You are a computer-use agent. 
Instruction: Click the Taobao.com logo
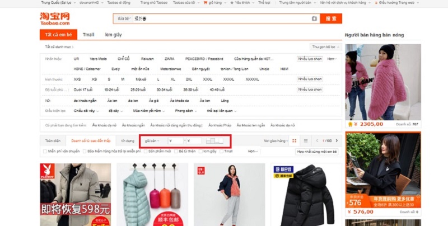click(x=54, y=18)
